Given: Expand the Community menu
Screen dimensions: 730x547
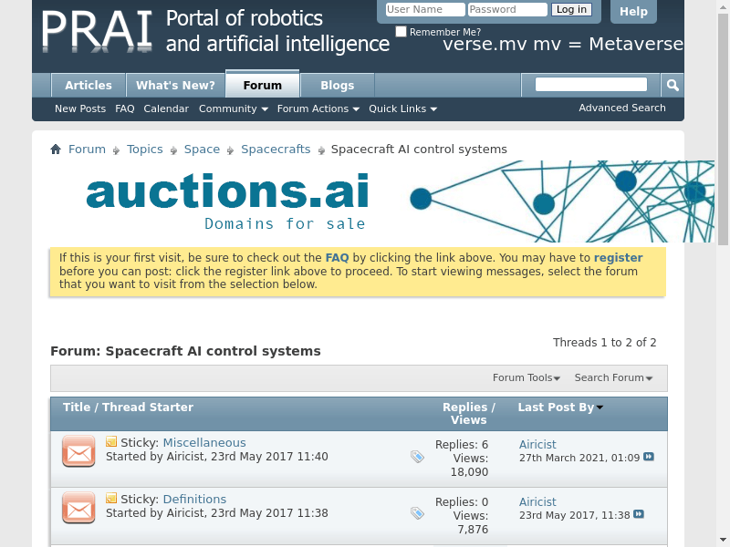Looking at the screenshot, I should (234, 108).
